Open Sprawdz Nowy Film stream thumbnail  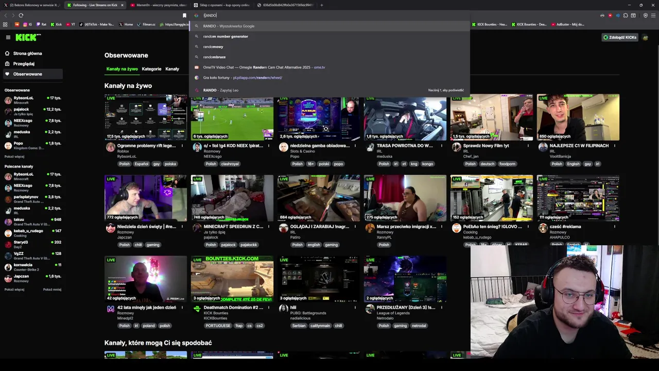[x=492, y=117]
